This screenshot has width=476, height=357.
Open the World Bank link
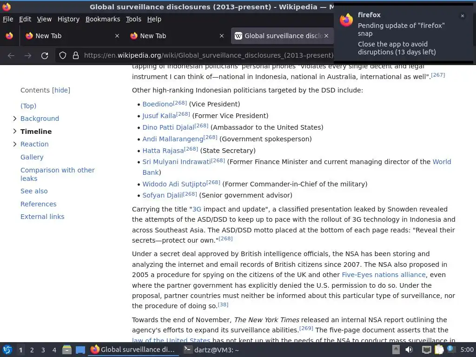click(x=442, y=162)
